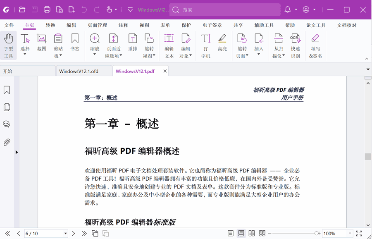Switch to Page Management tab (页面管理)

(x=97, y=25)
